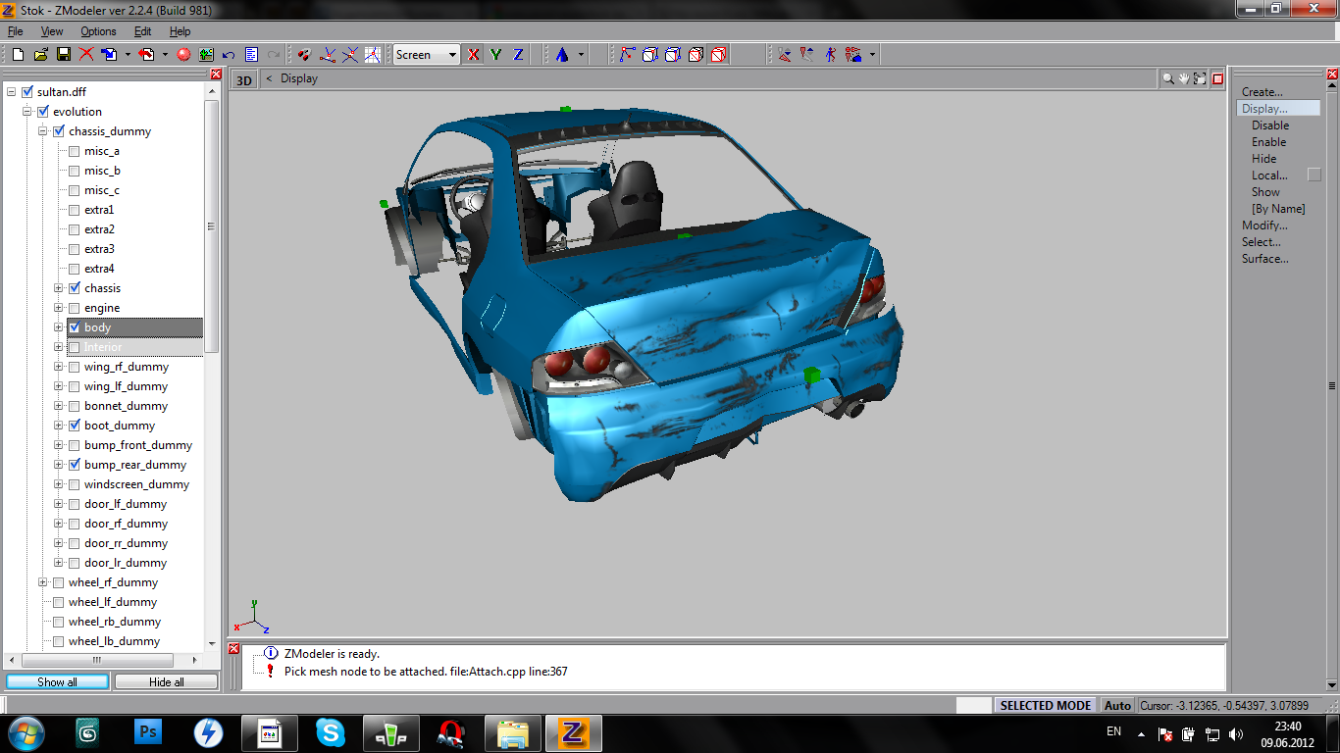Click the Save file toolbar icon
Image resolution: width=1340 pixels, height=753 pixels.
pyautogui.click(x=63, y=55)
